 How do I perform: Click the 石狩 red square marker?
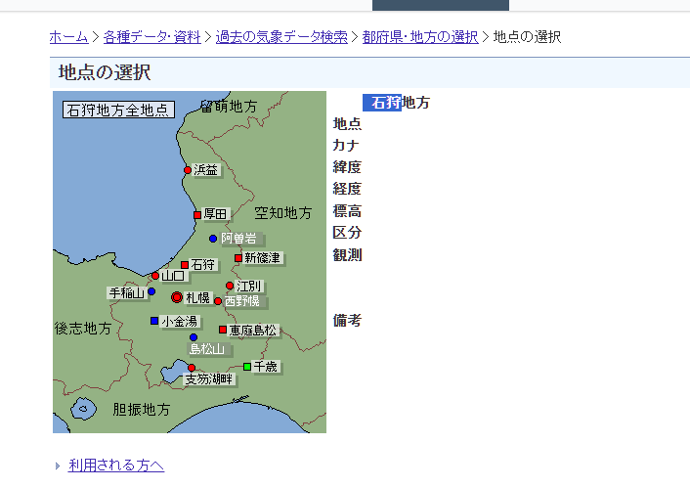pyautogui.click(x=185, y=265)
